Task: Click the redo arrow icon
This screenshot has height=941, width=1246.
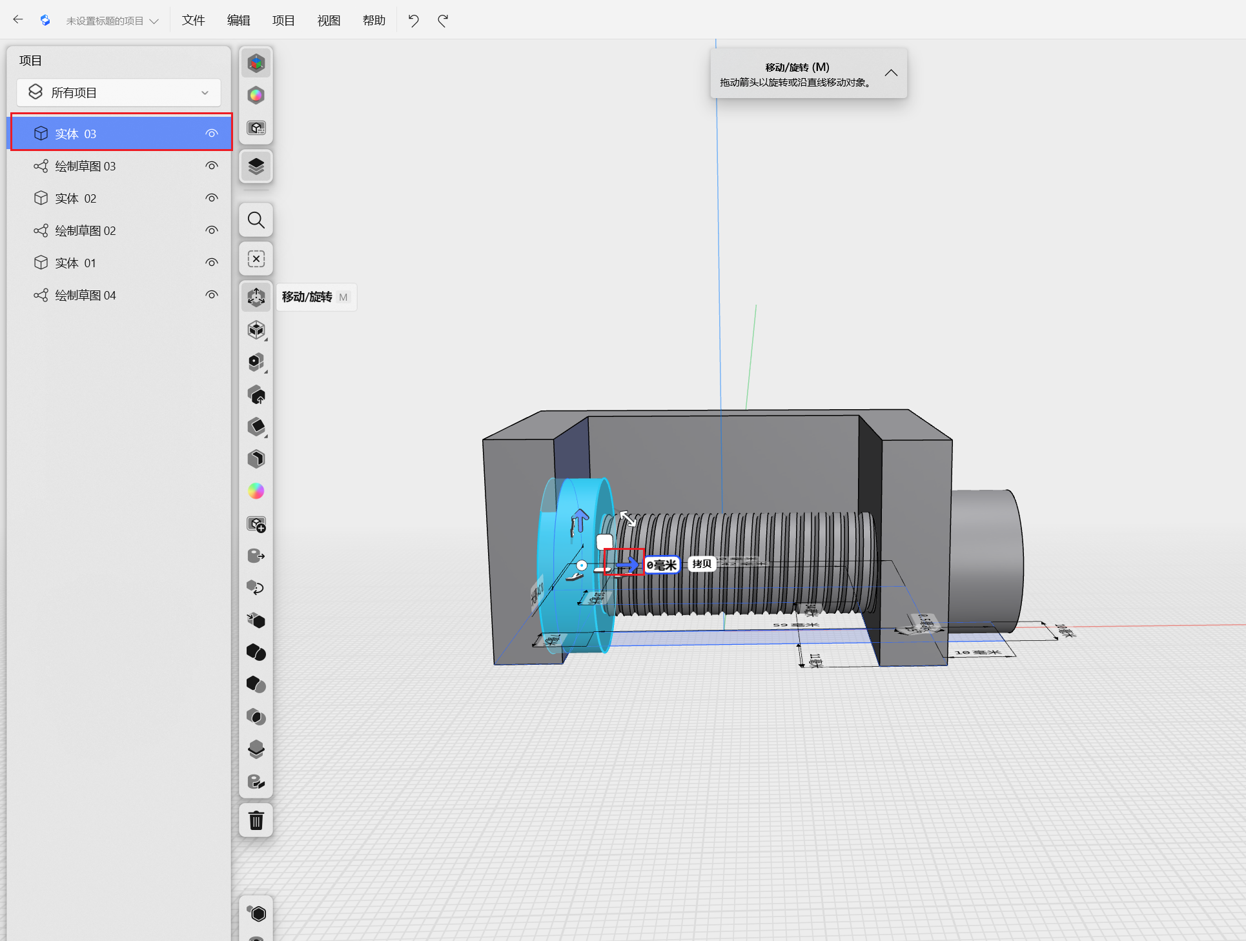Action: pyautogui.click(x=443, y=21)
